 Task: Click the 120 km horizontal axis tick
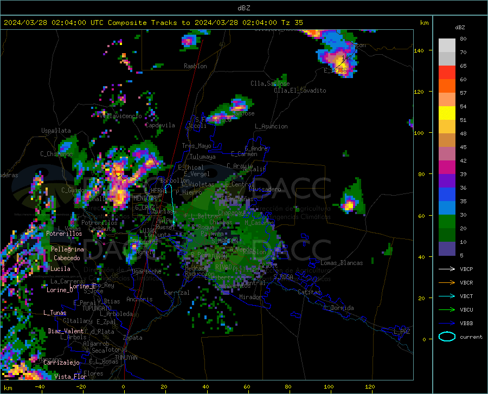[x=370, y=386]
